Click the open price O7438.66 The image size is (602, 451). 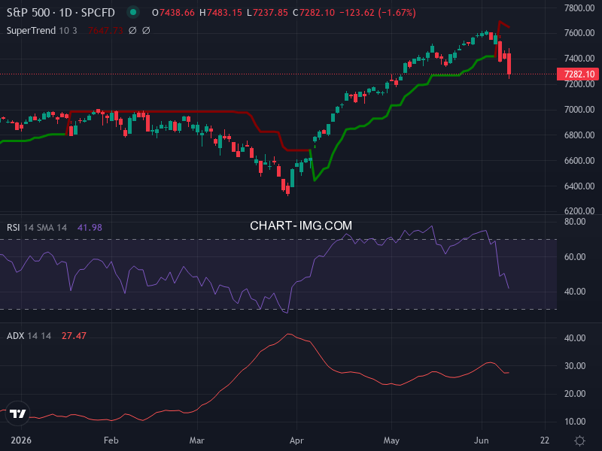[174, 13]
